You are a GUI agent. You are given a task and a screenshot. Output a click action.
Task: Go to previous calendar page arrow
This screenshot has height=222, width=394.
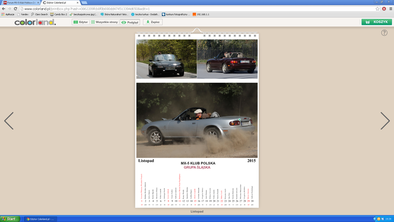pyautogui.click(x=9, y=121)
